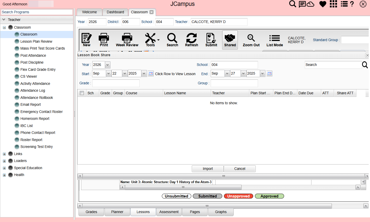This screenshot has height=222, width=370.
Task: Open the End year 2025 dropdown
Action: click(263, 74)
